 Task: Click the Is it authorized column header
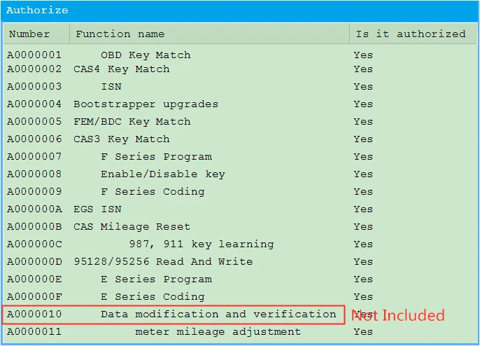pyautogui.click(x=414, y=34)
